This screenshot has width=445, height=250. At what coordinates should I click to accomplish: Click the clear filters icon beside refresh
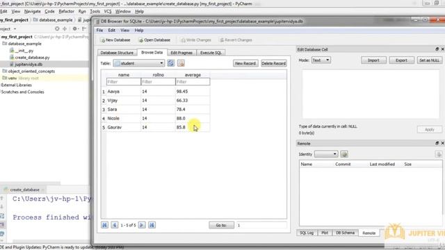tap(181, 63)
